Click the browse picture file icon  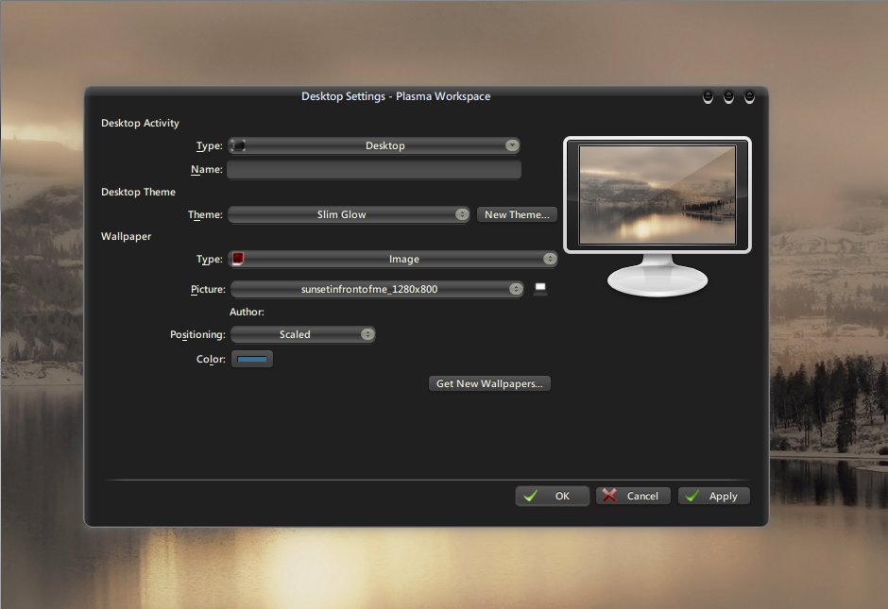coord(540,289)
